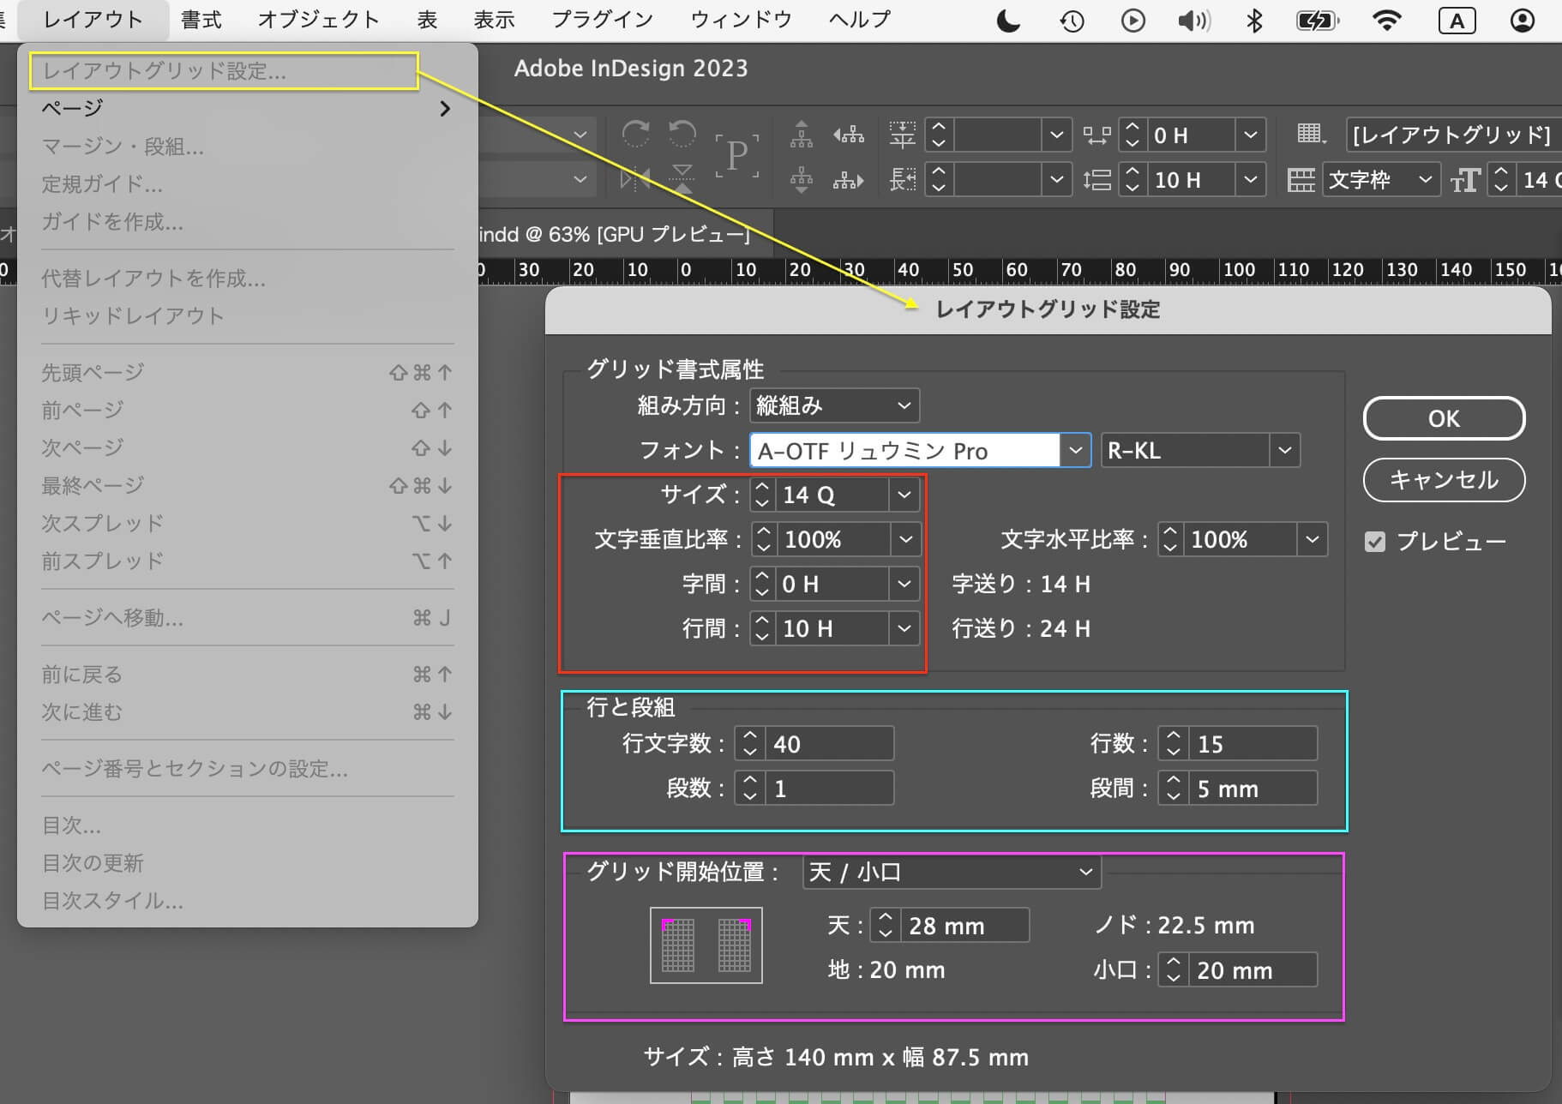Image resolution: width=1562 pixels, height=1104 pixels.
Task: Open the グリッド開始位置 dropdown 天 / 小口
Action: pos(952,873)
